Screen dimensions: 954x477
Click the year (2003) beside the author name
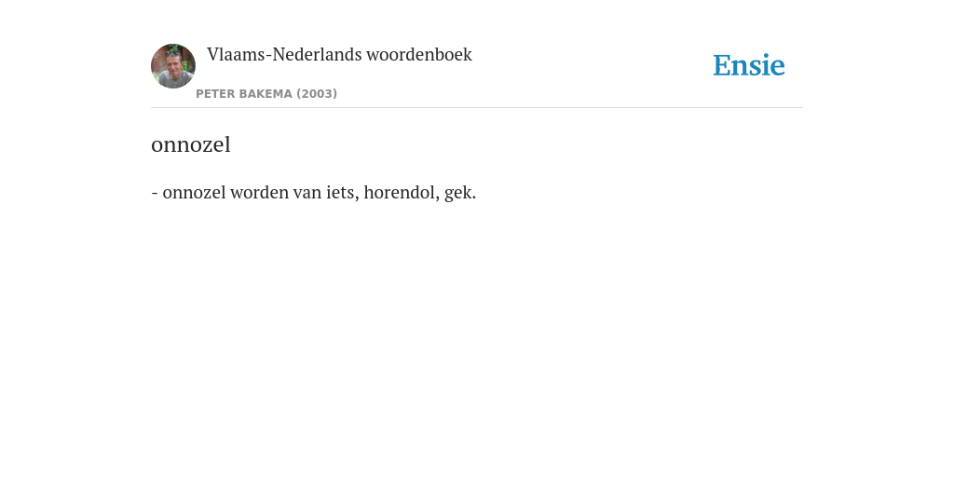pos(317,94)
